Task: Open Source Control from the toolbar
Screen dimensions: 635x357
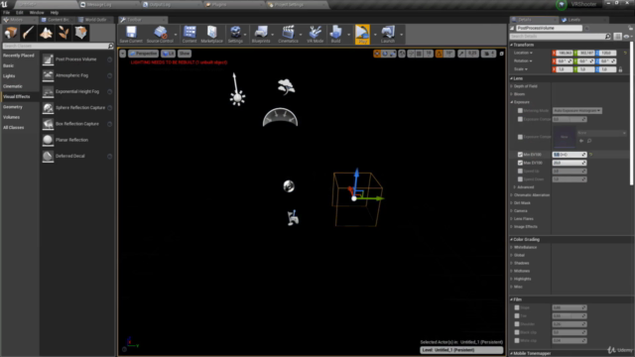Action: [x=160, y=33]
